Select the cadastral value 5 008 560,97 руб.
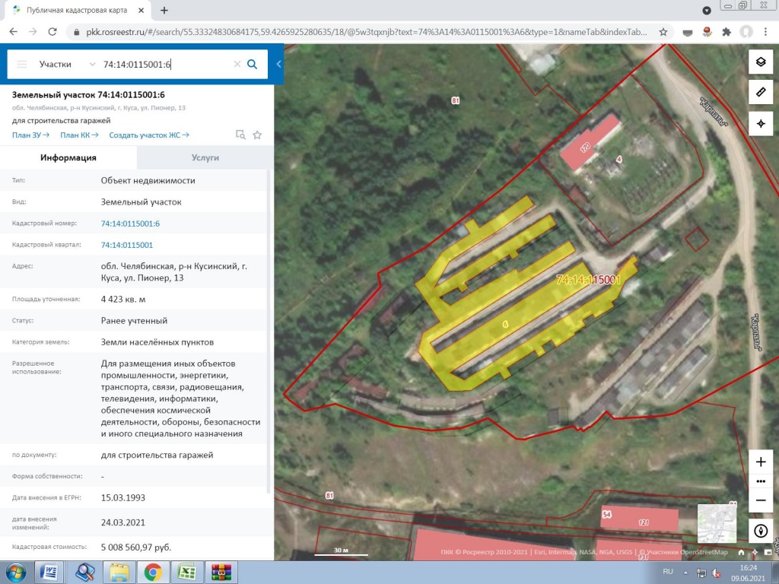779x584 pixels. (x=136, y=547)
